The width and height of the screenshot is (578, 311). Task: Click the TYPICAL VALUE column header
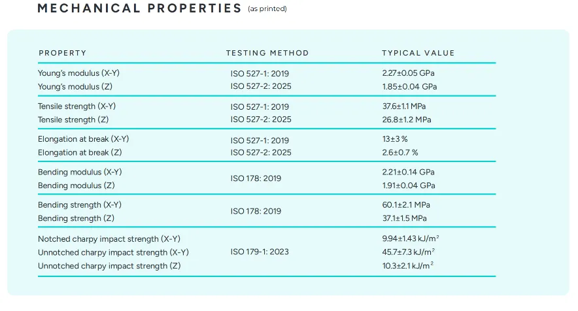point(418,53)
